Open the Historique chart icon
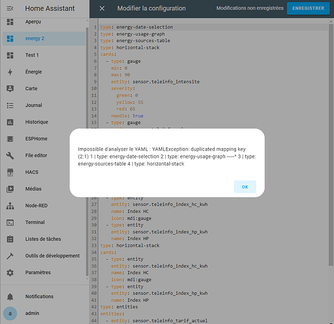 pos(10,122)
